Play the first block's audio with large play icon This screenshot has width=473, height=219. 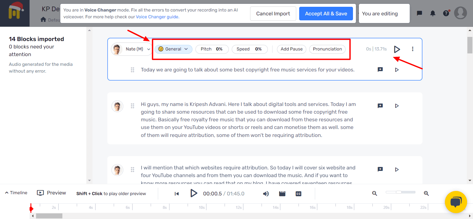click(397, 49)
